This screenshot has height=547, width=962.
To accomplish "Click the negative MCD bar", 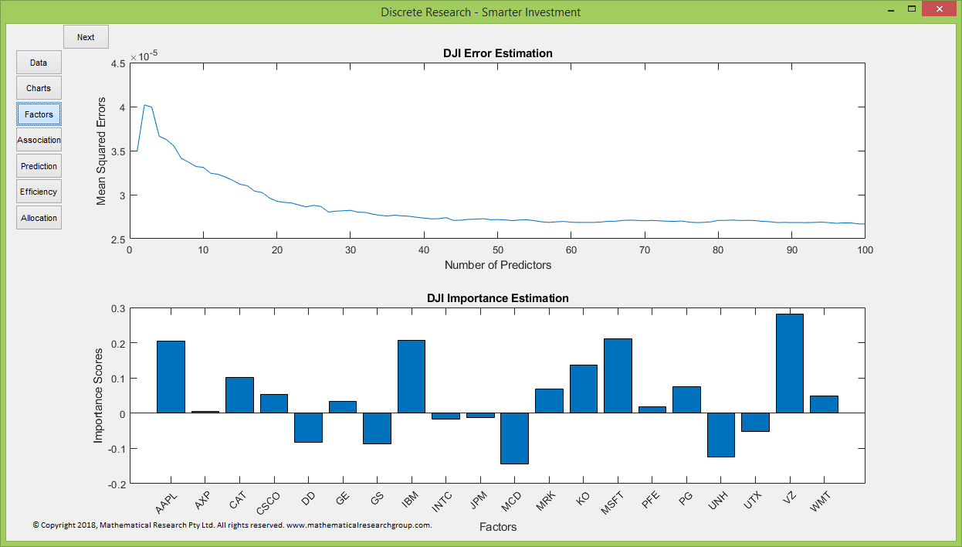I will 514,438.
